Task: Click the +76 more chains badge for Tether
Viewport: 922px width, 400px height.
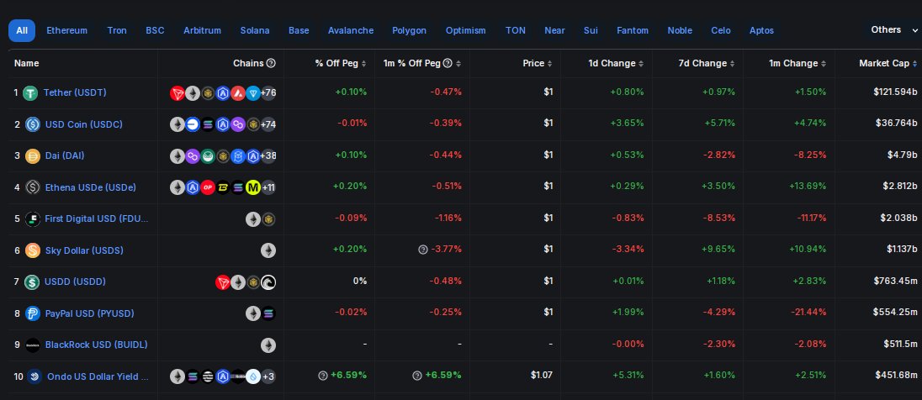Action: point(268,92)
